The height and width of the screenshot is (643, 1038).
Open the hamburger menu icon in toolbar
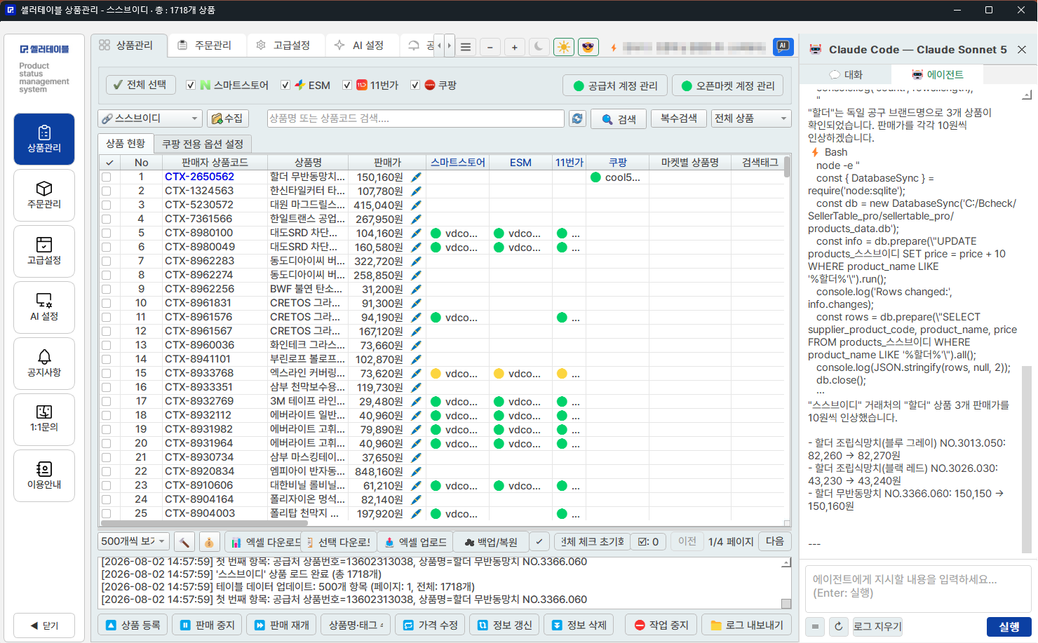pyautogui.click(x=465, y=47)
